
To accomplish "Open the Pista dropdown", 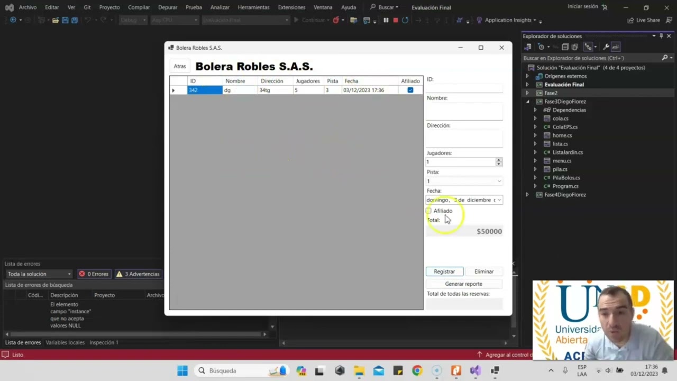I will pyautogui.click(x=499, y=181).
